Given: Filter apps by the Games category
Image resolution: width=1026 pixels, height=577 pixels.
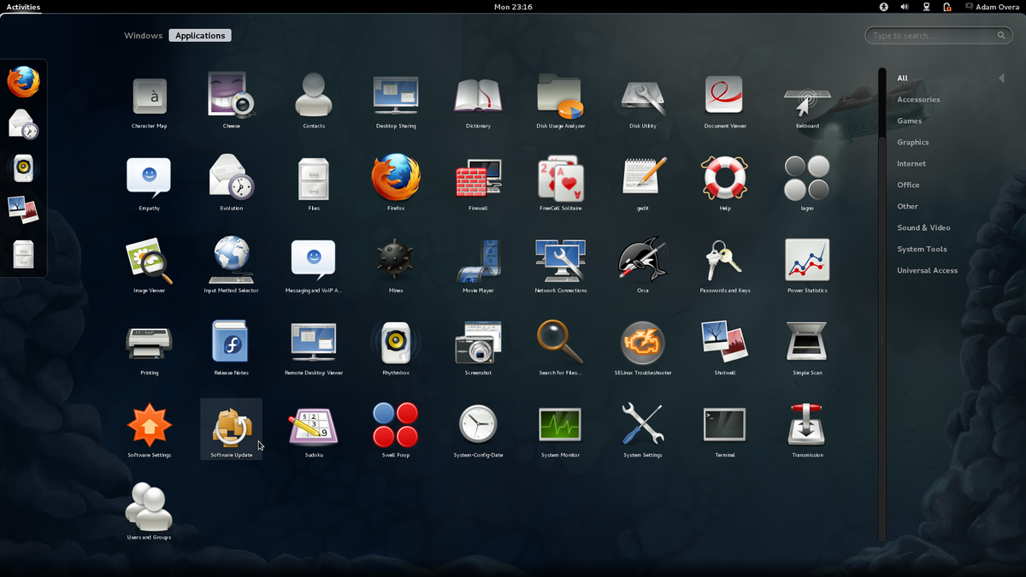Looking at the screenshot, I should pyautogui.click(x=911, y=121).
